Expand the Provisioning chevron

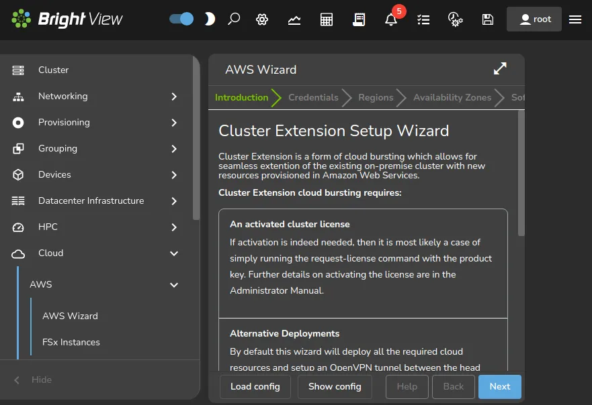tap(174, 123)
